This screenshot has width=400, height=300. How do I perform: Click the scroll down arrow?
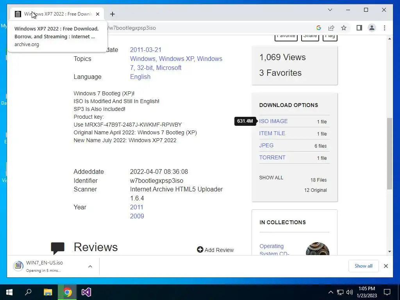click(x=389, y=251)
